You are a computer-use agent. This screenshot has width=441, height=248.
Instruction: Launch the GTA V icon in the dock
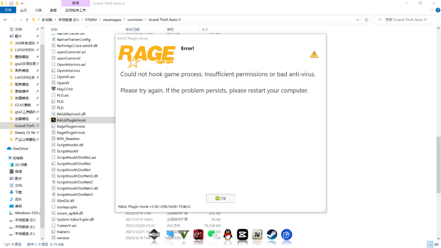pyautogui.click(x=183, y=234)
